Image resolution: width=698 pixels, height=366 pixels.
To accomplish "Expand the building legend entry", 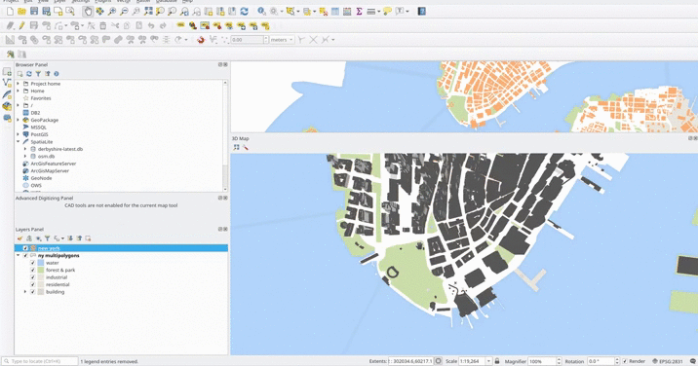I will point(25,292).
